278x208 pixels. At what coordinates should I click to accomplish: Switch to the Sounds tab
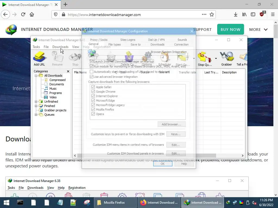[x=182, y=40]
